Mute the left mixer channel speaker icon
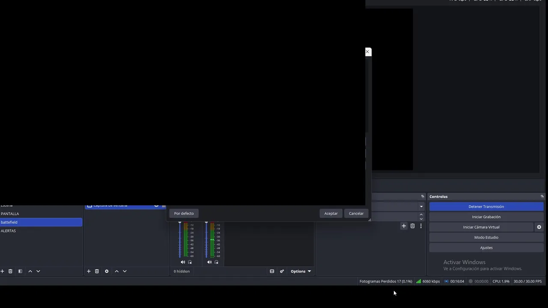548x308 pixels. (183, 262)
